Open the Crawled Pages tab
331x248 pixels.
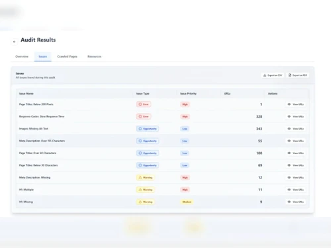point(68,57)
